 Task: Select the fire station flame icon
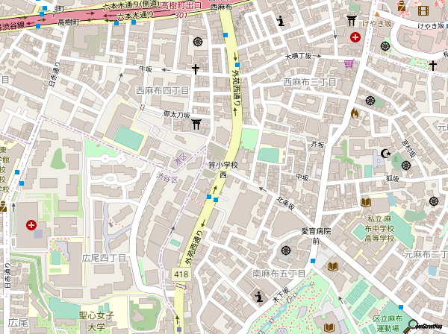coord(355,113)
